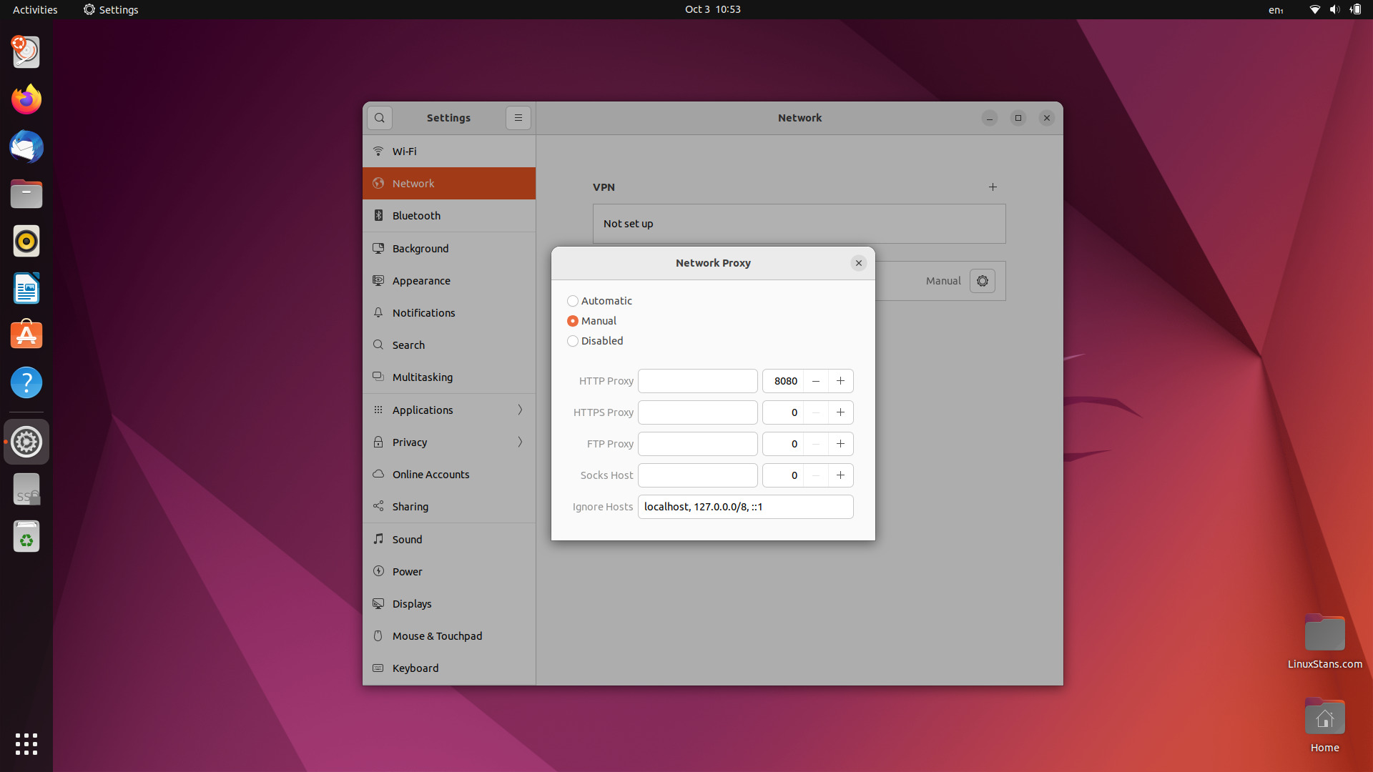Click the Settings search magnifier icon

tap(380, 118)
